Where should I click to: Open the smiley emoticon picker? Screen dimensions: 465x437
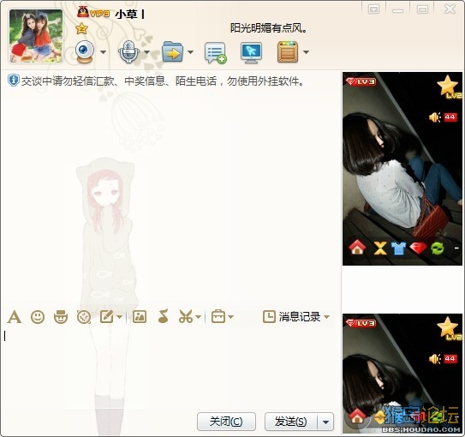[x=38, y=317]
